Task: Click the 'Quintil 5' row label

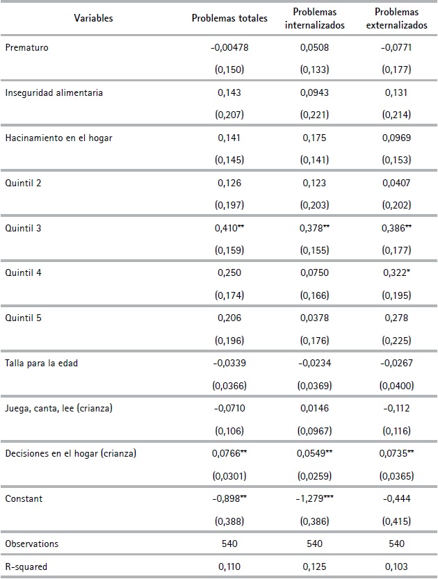Action: click(21, 318)
